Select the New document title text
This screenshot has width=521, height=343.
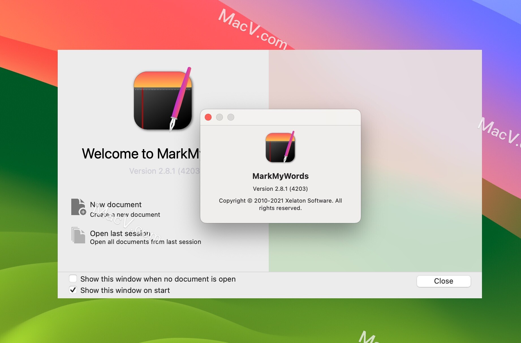(116, 205)
